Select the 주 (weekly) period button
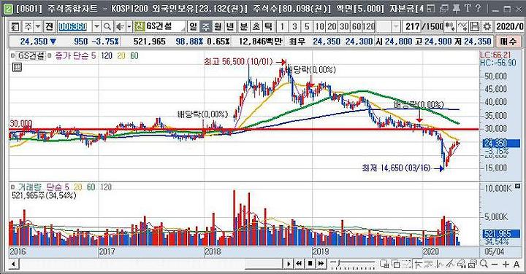Image resolution: width=526 pixels, height=274 pixels. (x=205, y=26)
